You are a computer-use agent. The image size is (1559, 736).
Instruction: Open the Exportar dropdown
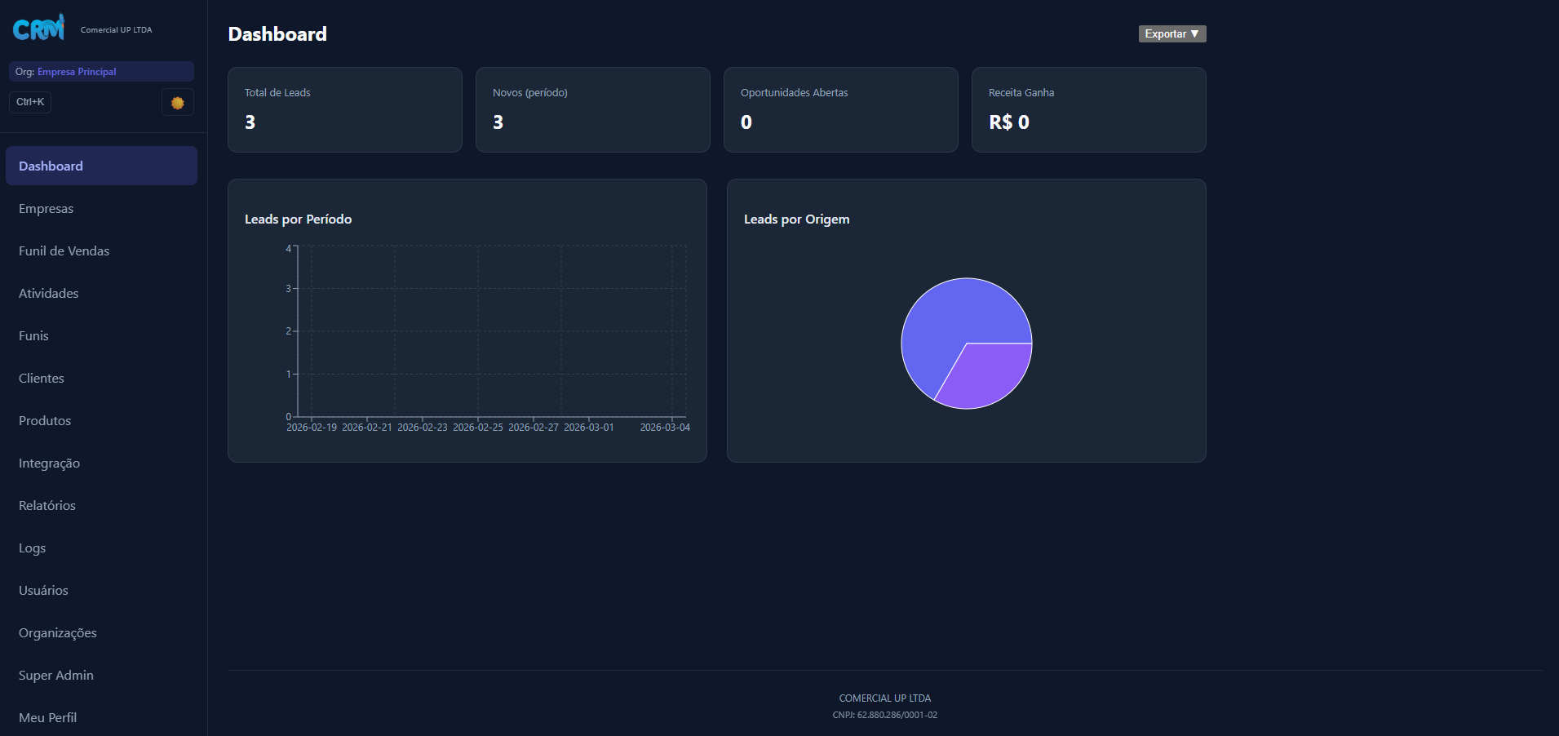tap(1171, 33)
